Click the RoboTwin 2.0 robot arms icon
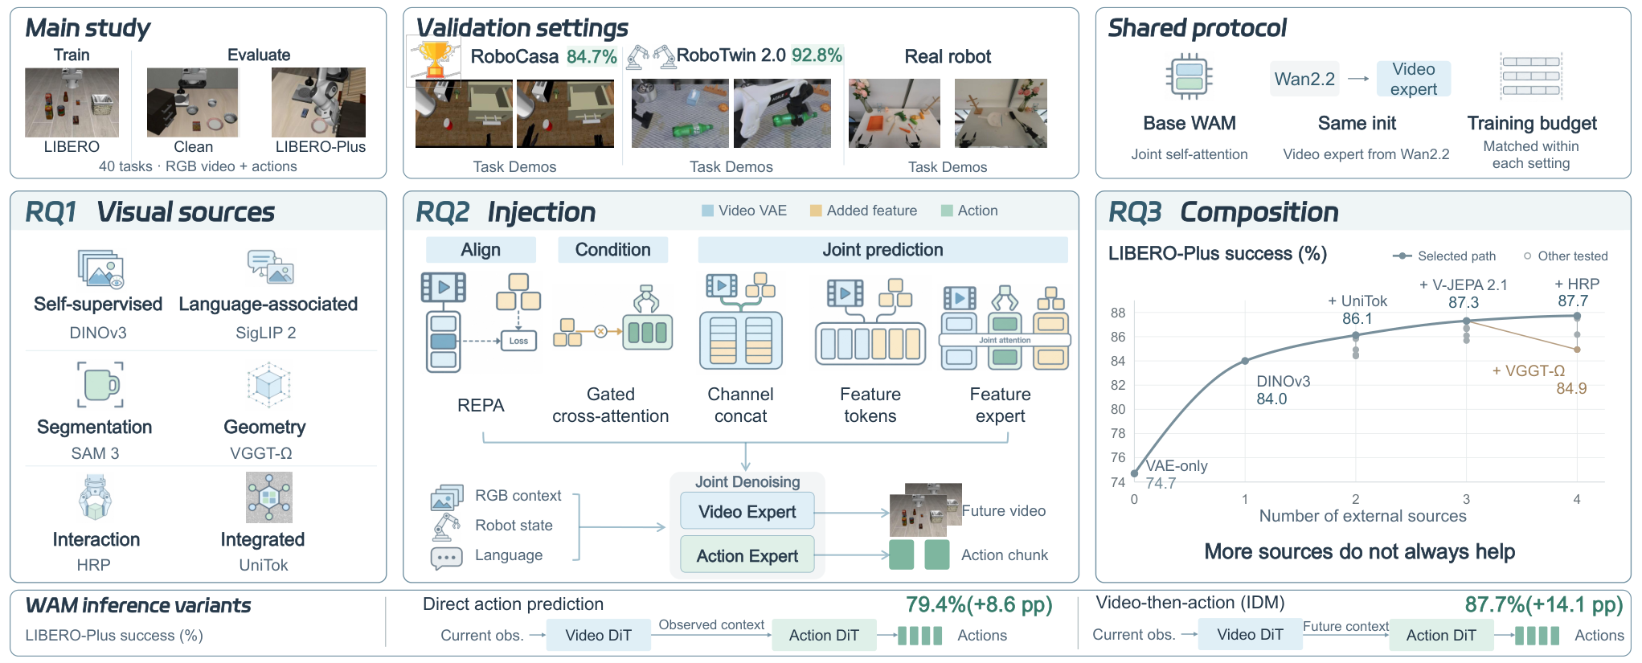1642x663 pixels. (x=651, y=56)
